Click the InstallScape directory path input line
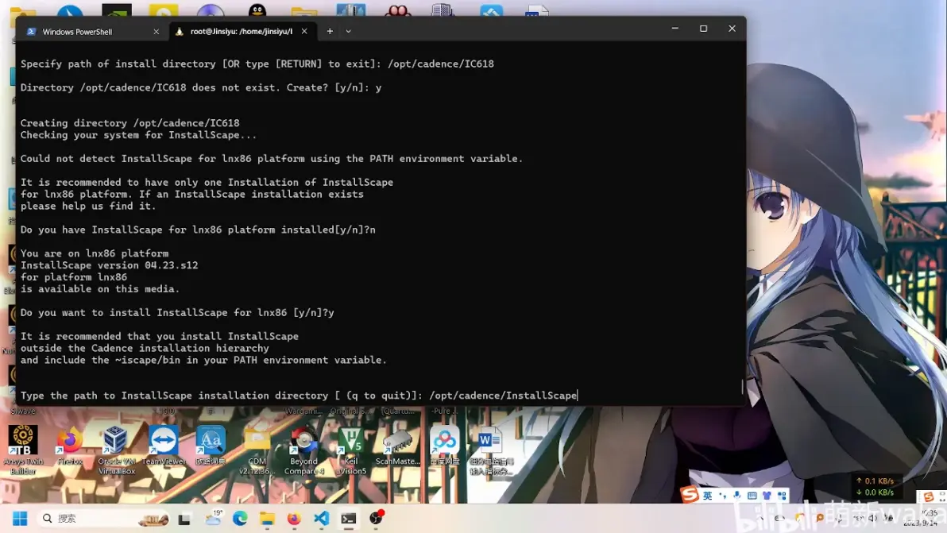 pos(299,396)
